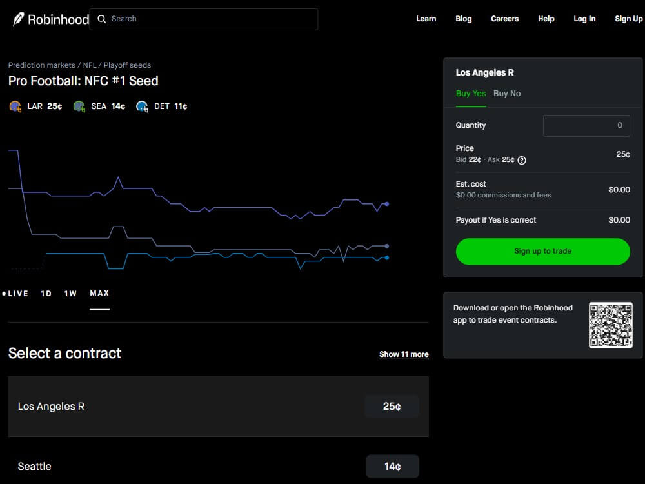Viewport: 645px width, 484px height.
Task: Click the SEA helmet icon
Action: (x=79, y=106)
